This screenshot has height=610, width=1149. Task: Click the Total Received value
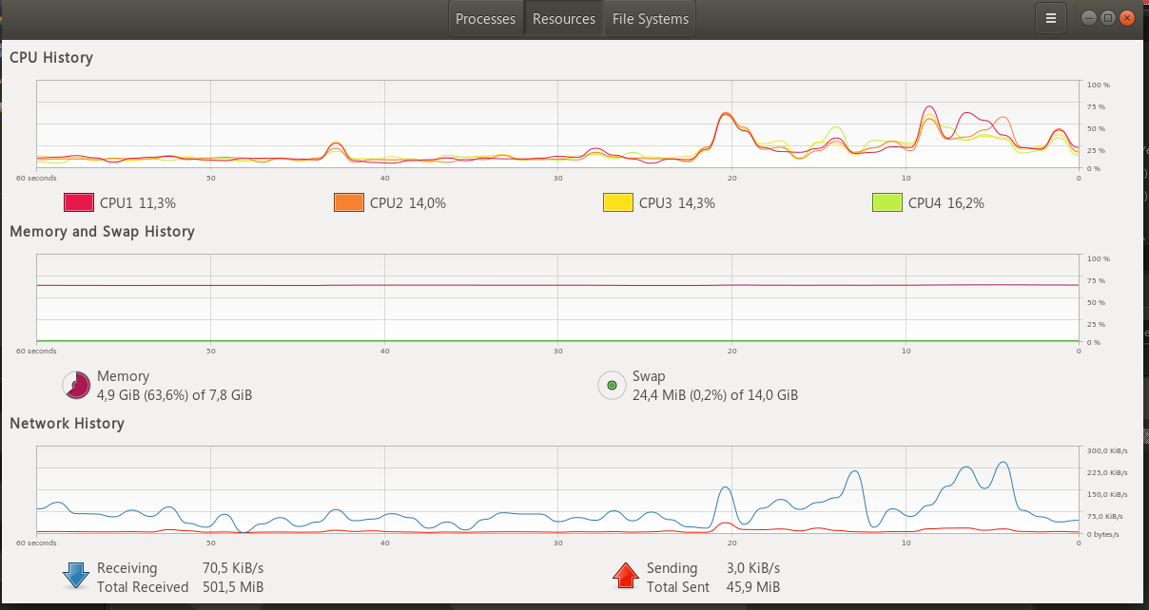232,586
